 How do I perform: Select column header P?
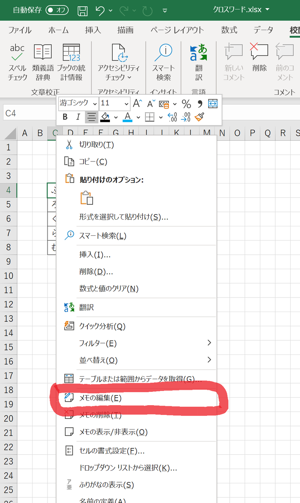[x=252, y=133]
